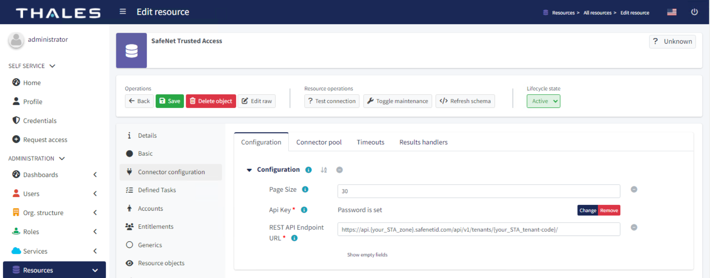The image size is (710, 278).
Task: Open the Generics panel item
Action: [171, 245]
